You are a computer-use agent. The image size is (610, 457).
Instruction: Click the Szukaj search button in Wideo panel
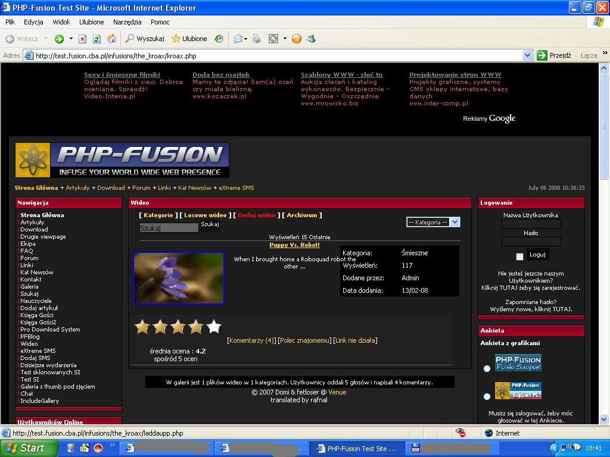click(210, 224)
